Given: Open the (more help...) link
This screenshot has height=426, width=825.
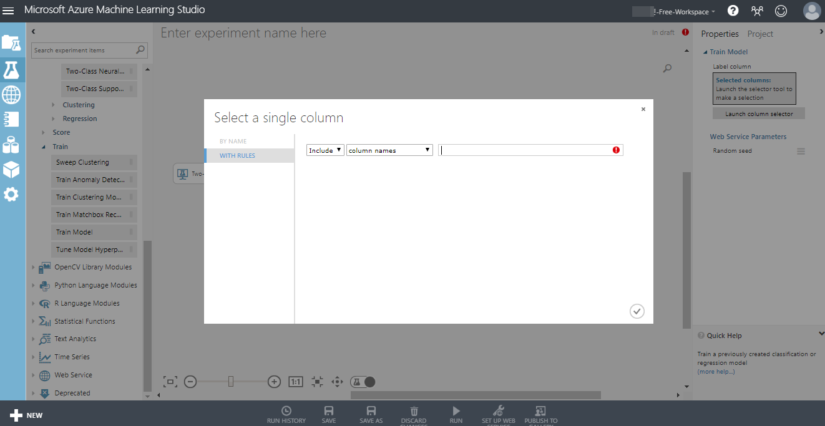Looking at the screenshot, I should click(x=716, y=372).
